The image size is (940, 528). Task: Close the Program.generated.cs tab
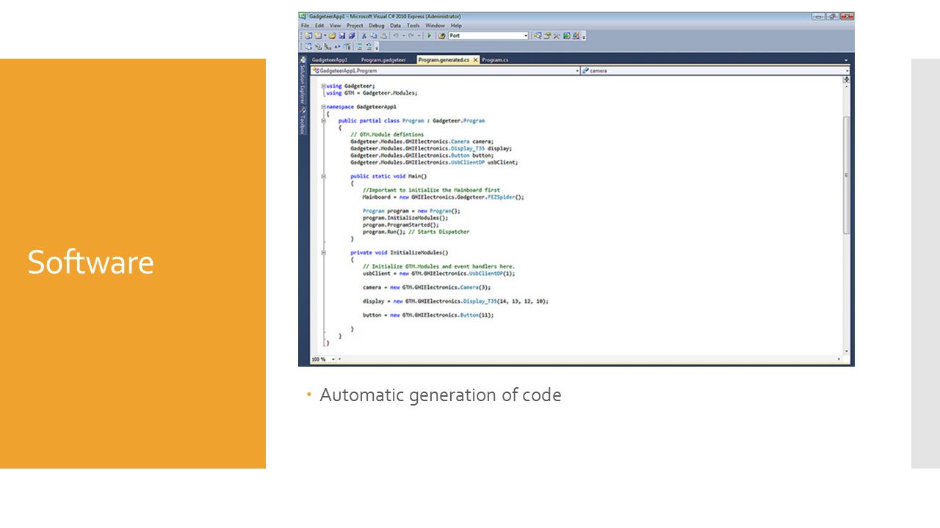475,60
